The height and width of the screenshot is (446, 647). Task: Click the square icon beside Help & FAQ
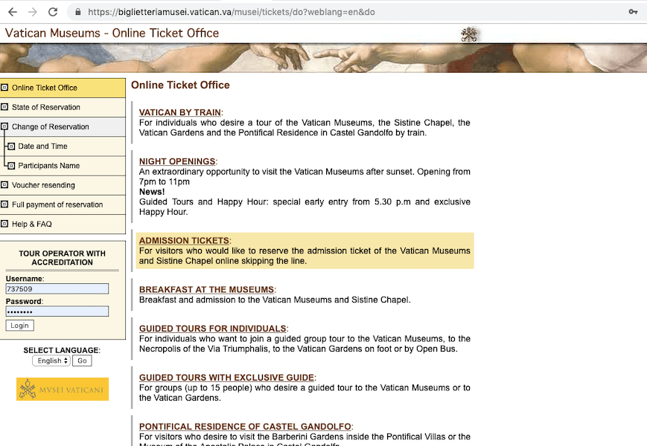4,224
